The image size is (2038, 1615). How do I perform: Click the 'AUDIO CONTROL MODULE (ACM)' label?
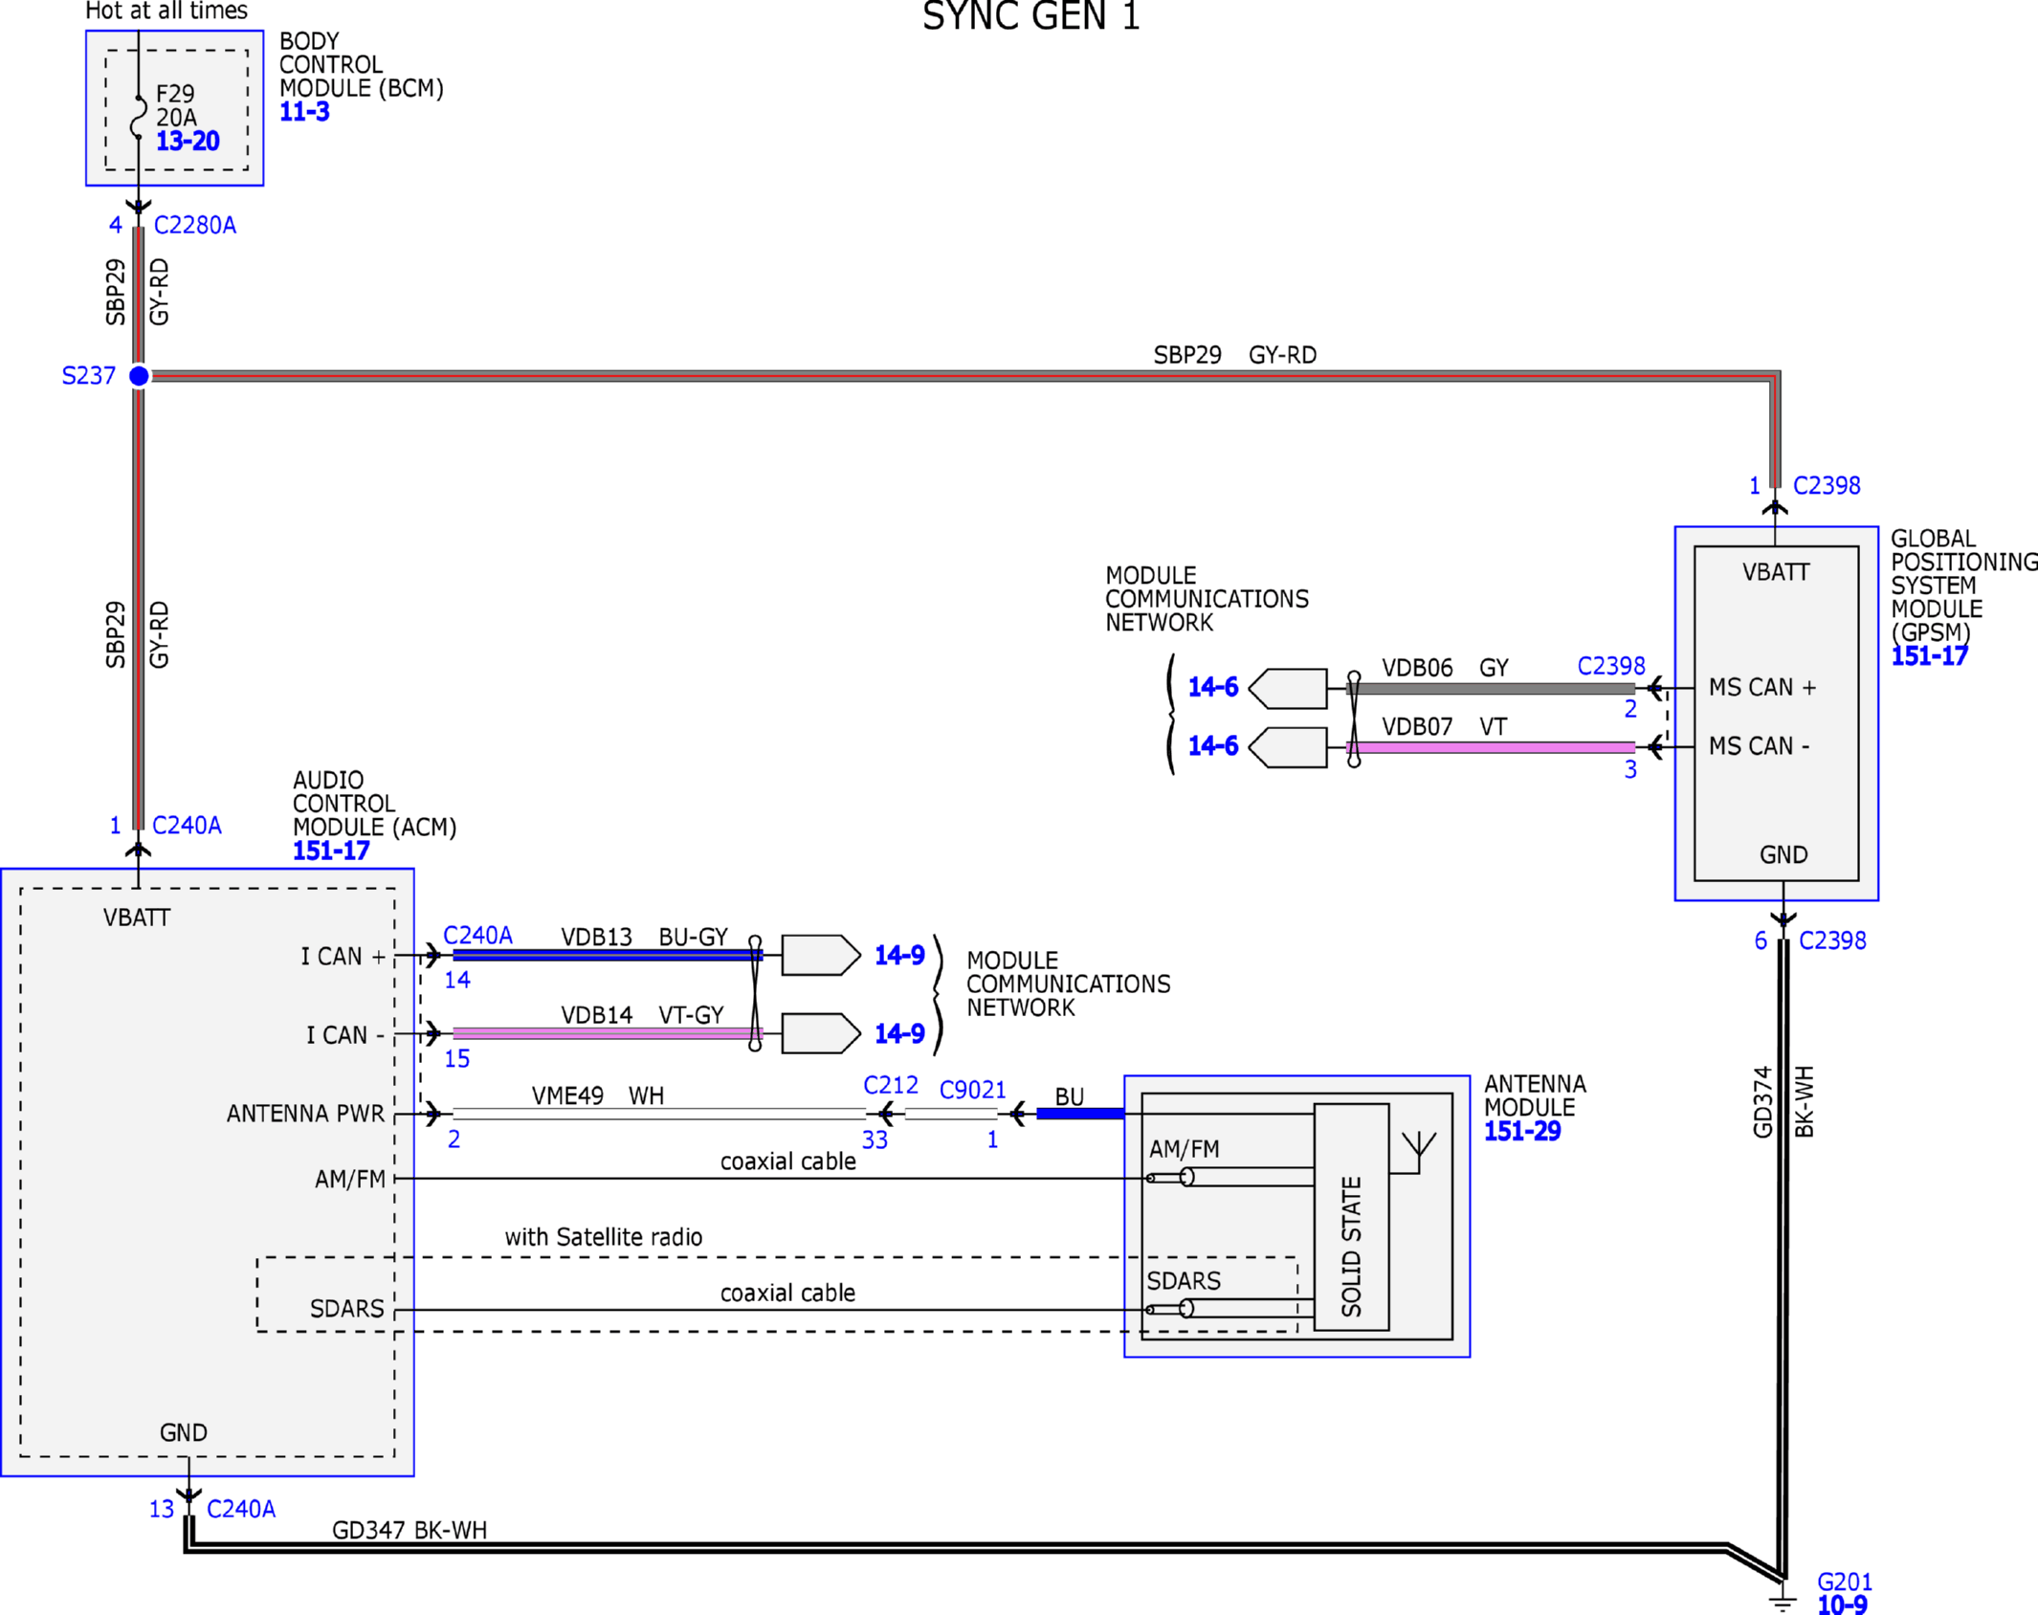pos(375,803)
